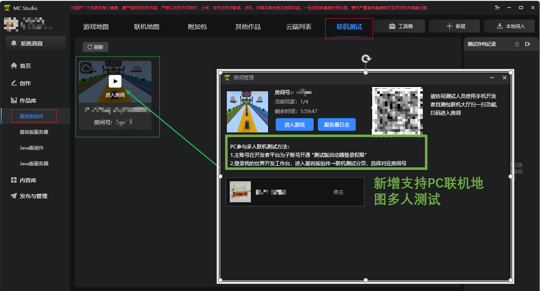This screenshot has width=540, height=291.
Task: Close the 房间管理 window
Action: (505, 78)
